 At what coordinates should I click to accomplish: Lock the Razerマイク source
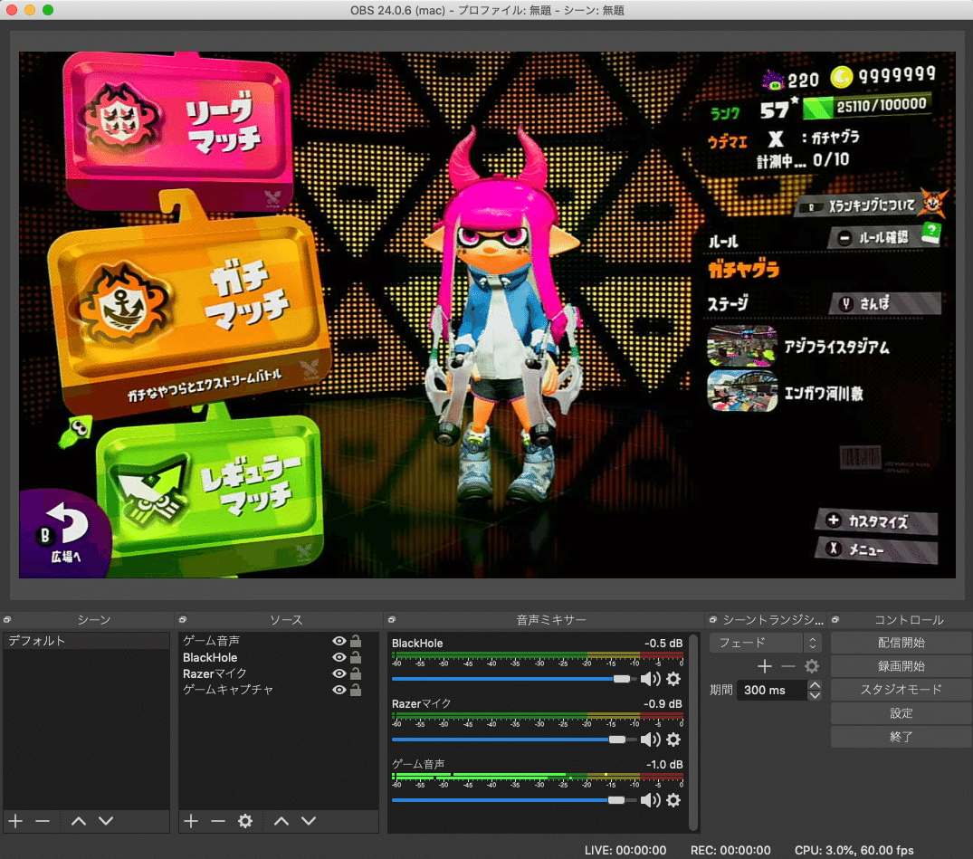[x=356, y=673]
